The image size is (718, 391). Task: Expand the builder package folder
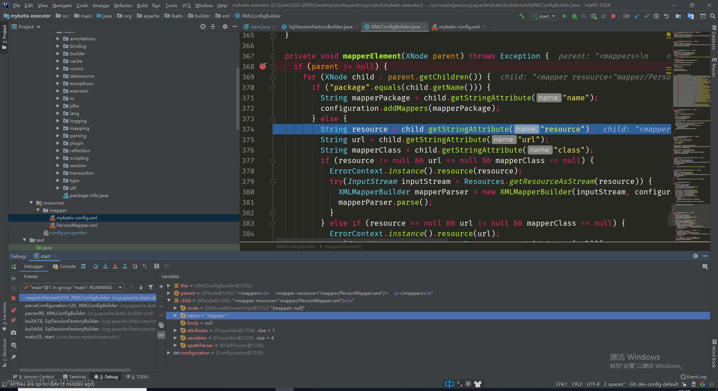click(58, 53)
